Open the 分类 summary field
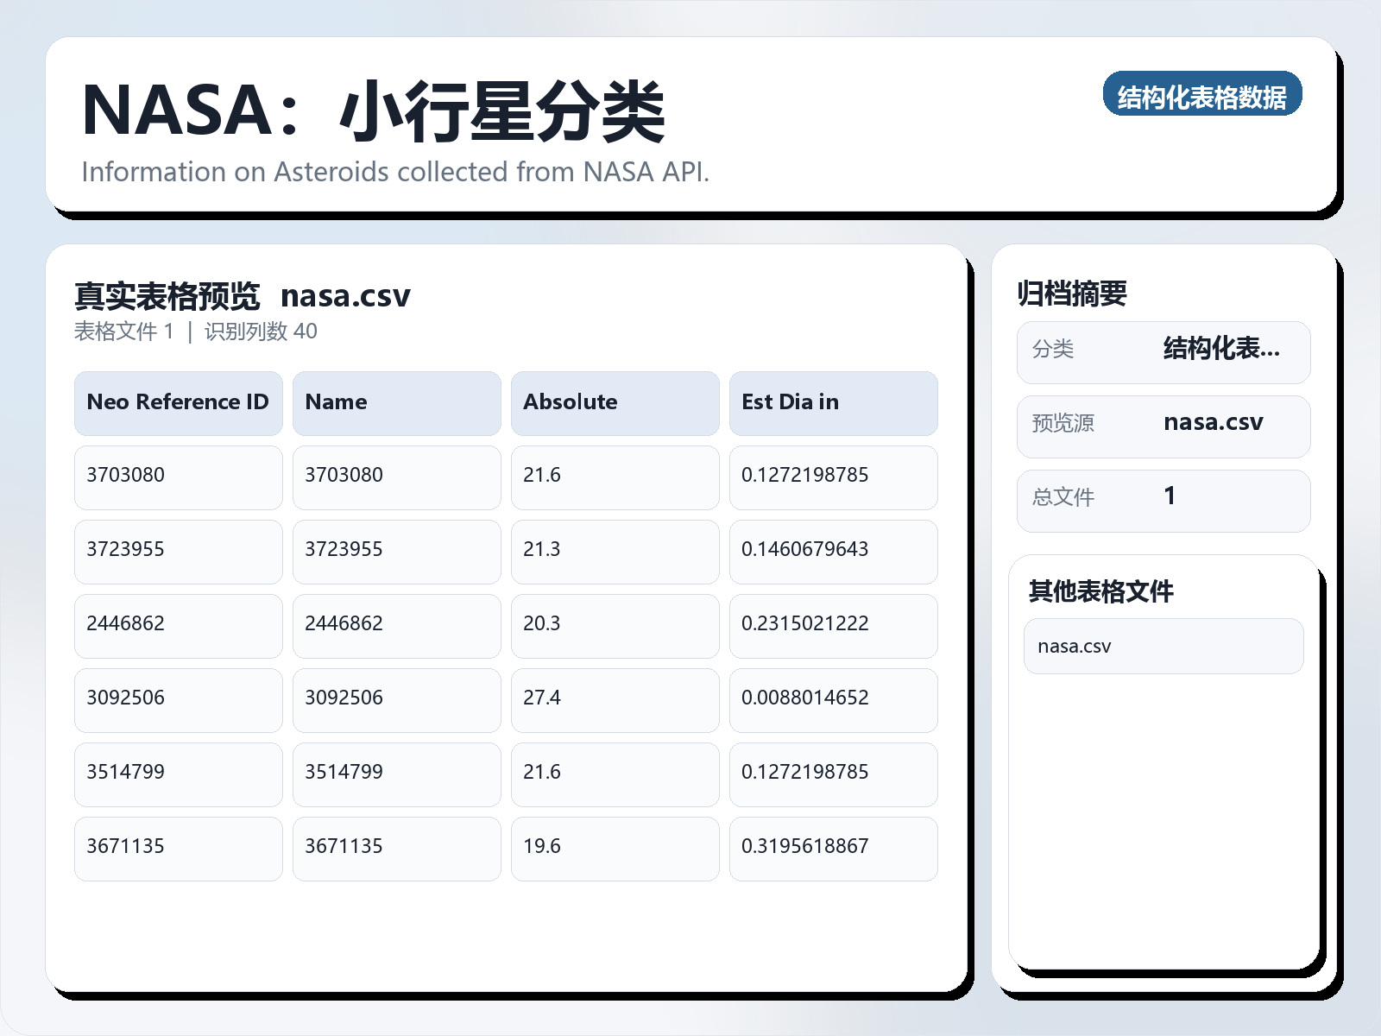The height and width of the screenshot is (1036, 1381). click(1163, 351)
